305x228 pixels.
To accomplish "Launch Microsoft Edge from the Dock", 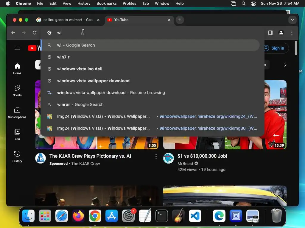I will coord(219,216).
